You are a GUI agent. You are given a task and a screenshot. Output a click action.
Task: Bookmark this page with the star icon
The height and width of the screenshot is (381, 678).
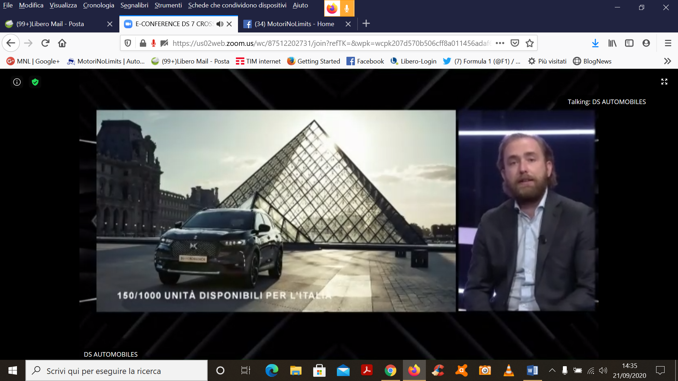[x=530, y=43]
